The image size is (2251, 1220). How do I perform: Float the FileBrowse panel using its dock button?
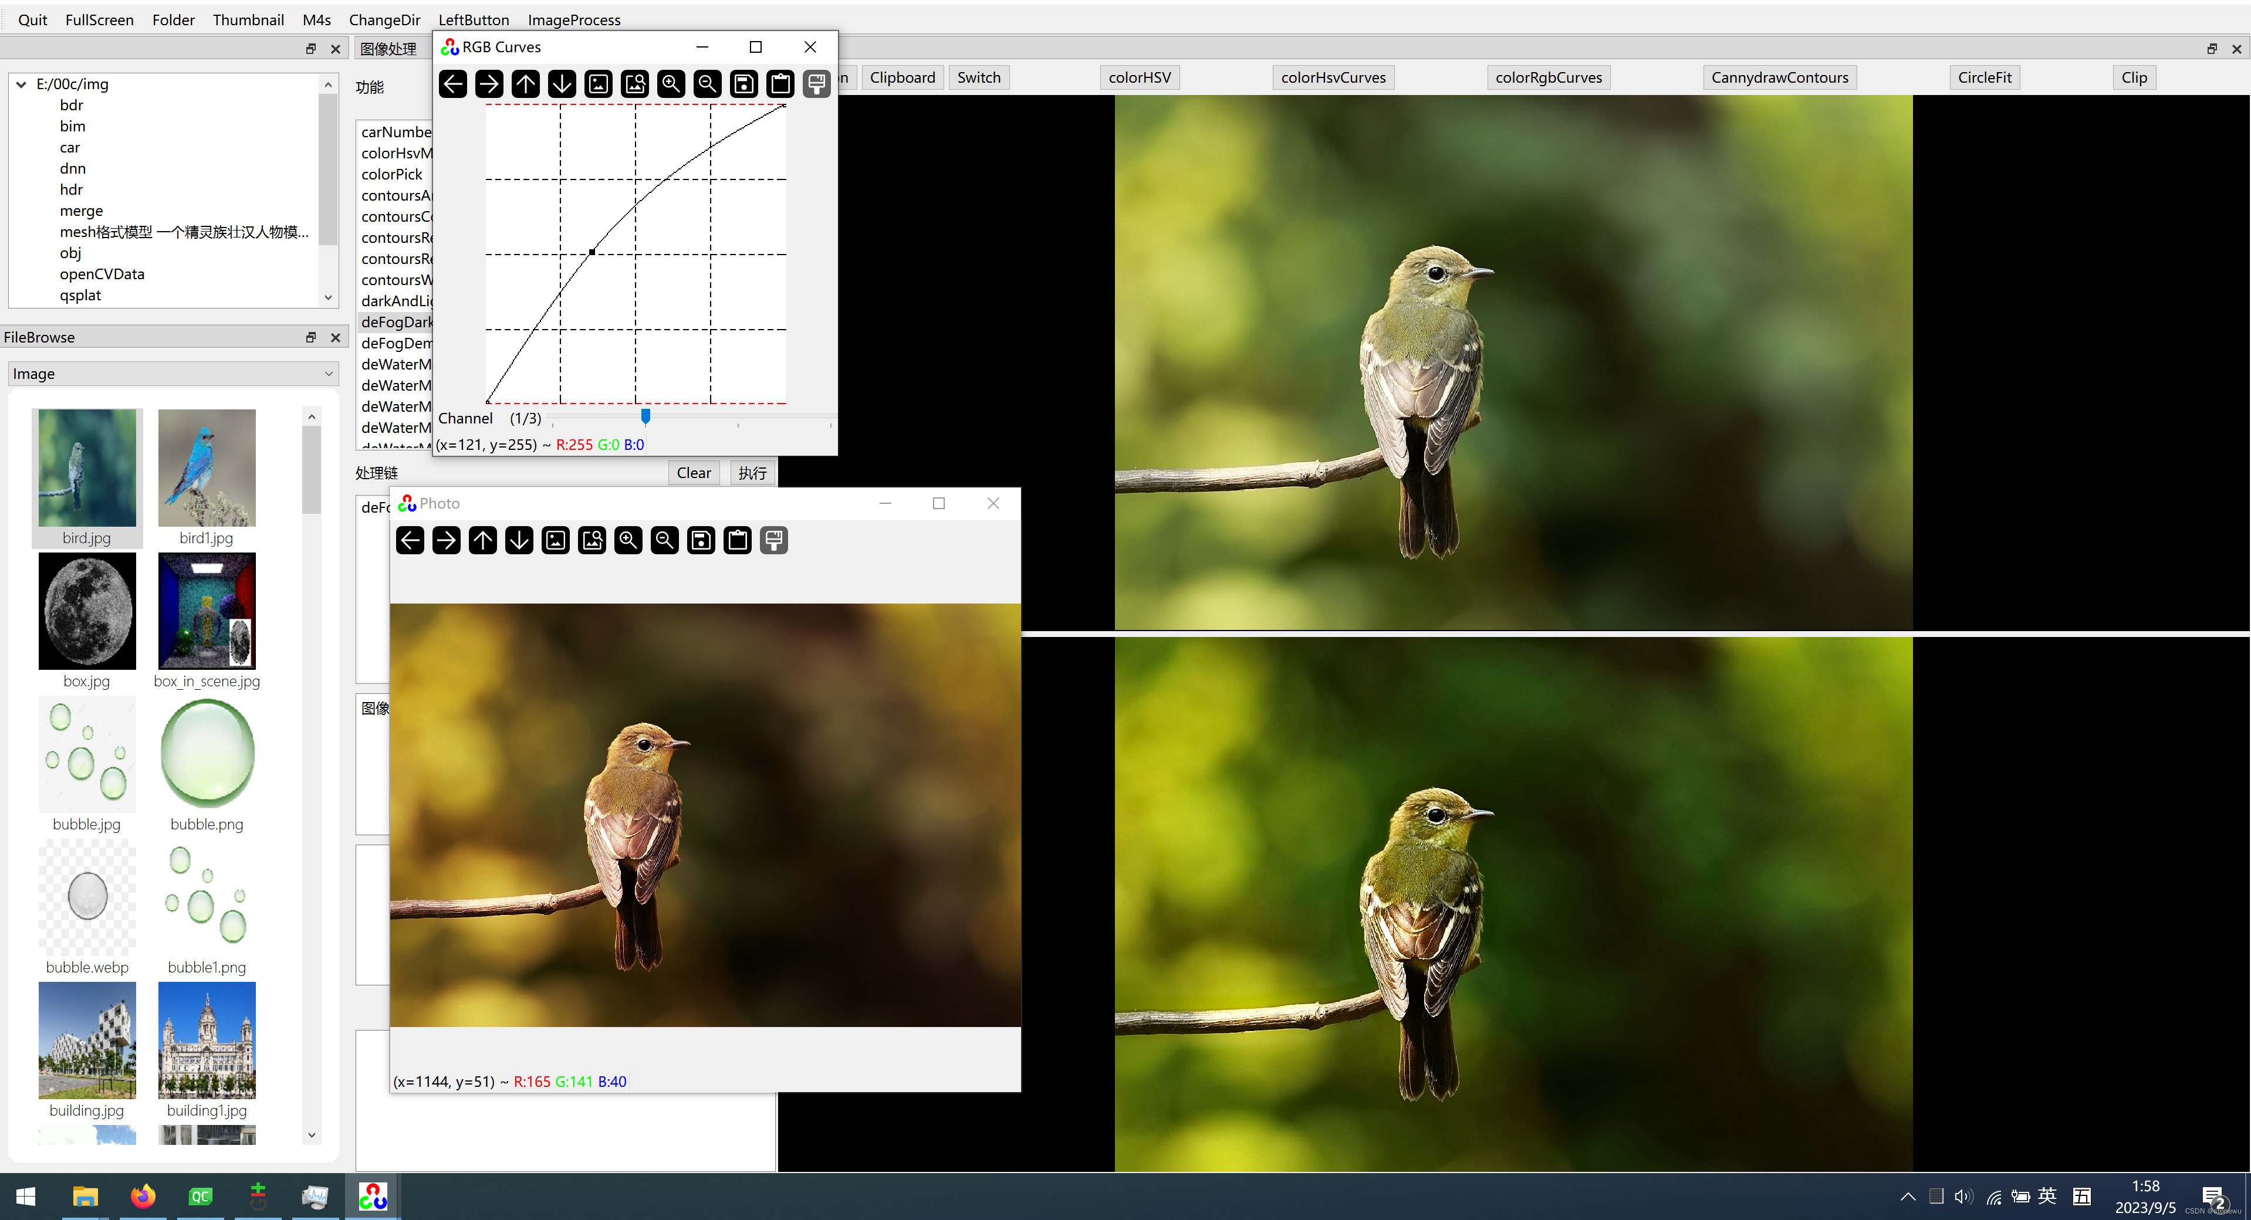[x=310, y=337]
